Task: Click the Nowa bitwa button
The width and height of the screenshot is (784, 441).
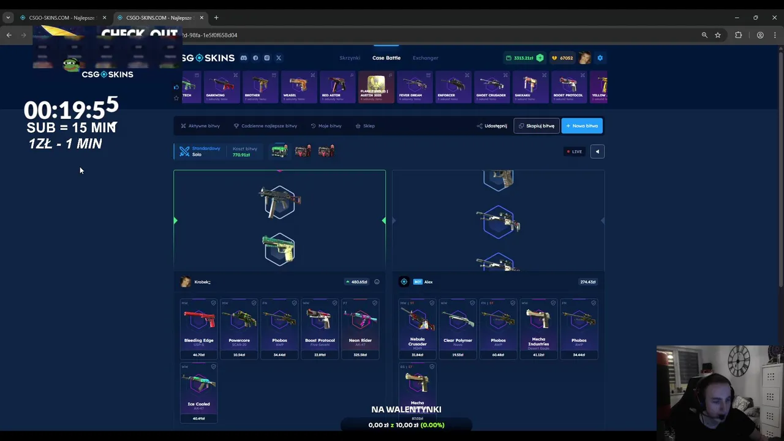Action: click(582, 126)
